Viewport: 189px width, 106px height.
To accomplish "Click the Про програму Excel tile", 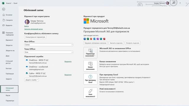I will tap(90, 79).
